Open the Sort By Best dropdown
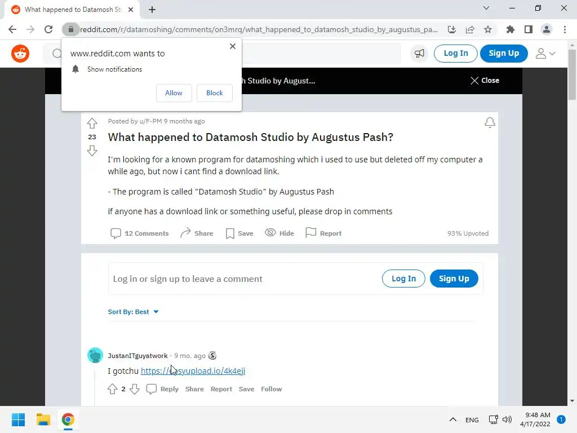The height and width of the screenshot is (433, 577). (x=133, y=312)
